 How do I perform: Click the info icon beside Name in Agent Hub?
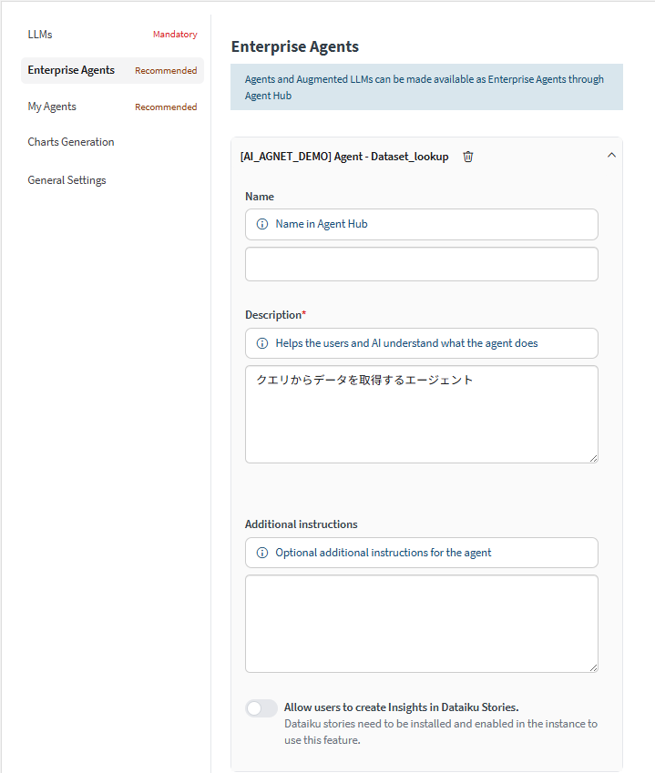pyautogui.click(x=262, y=224)
